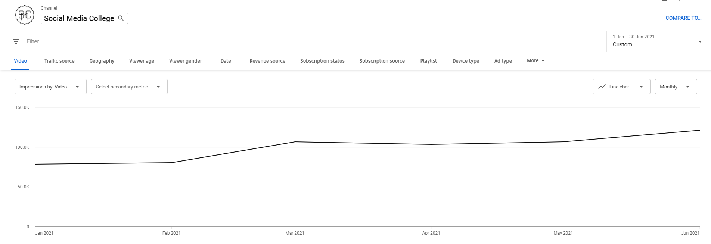This screenshot has width=711, height=244.
Task: Click the share arrow icon at the top right
Action: click(679, 2)
